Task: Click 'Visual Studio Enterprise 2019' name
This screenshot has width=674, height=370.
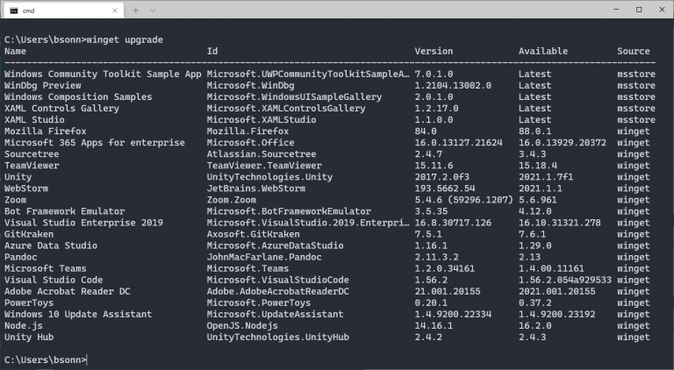Action: coord(84,223)
